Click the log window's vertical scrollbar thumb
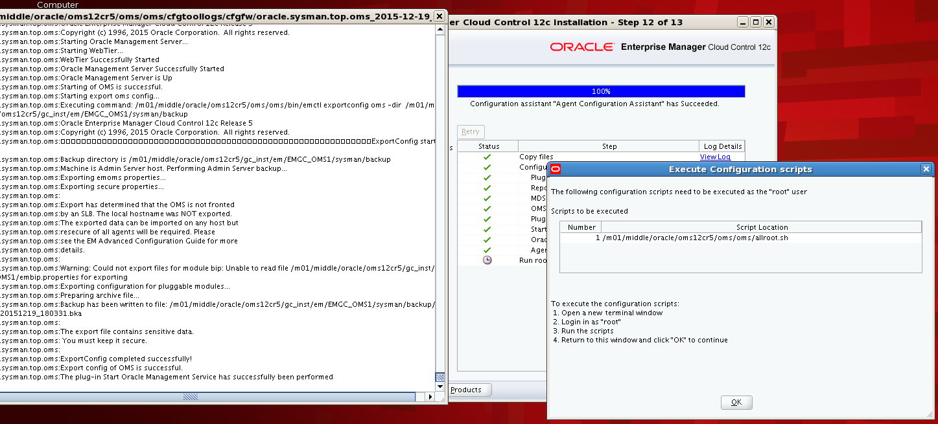 click(x=440, y=377)
